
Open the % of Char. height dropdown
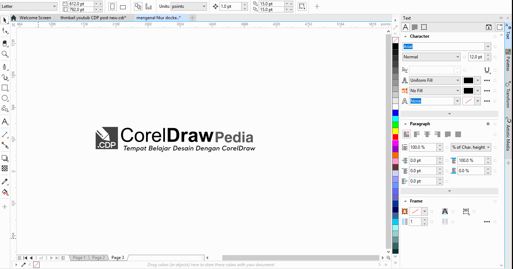[x=488, y=147]
